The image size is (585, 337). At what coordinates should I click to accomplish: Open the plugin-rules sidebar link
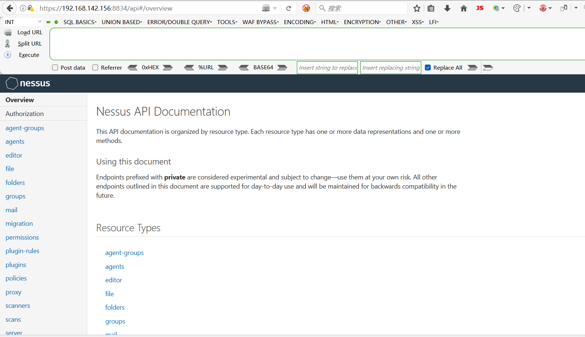[23, 251]
